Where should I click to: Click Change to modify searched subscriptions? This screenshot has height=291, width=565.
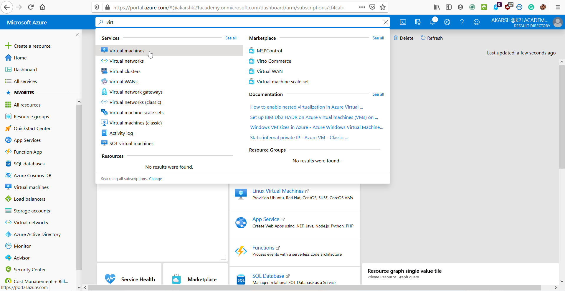156,179
